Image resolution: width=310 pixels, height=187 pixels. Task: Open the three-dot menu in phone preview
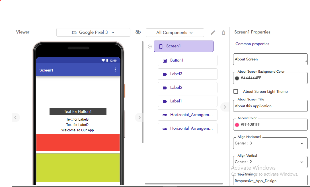115,70
